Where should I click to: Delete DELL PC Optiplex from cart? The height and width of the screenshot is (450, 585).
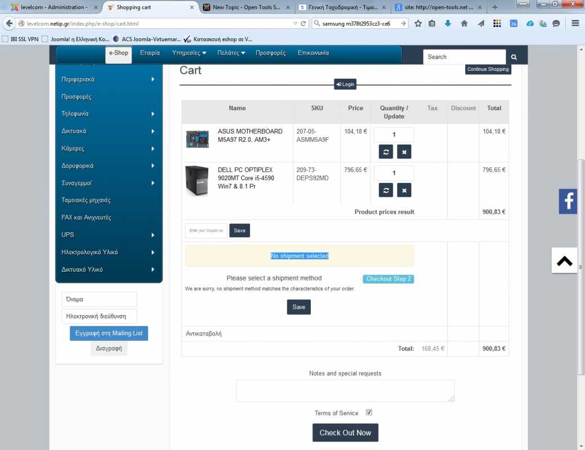coord(404,190)
